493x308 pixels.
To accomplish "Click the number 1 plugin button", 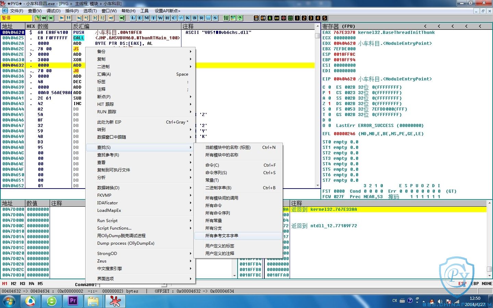I will 297,18.
